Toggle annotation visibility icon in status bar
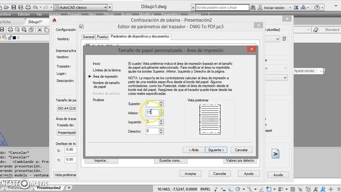This screenshot has height=192, width=341. coord(315,189)
